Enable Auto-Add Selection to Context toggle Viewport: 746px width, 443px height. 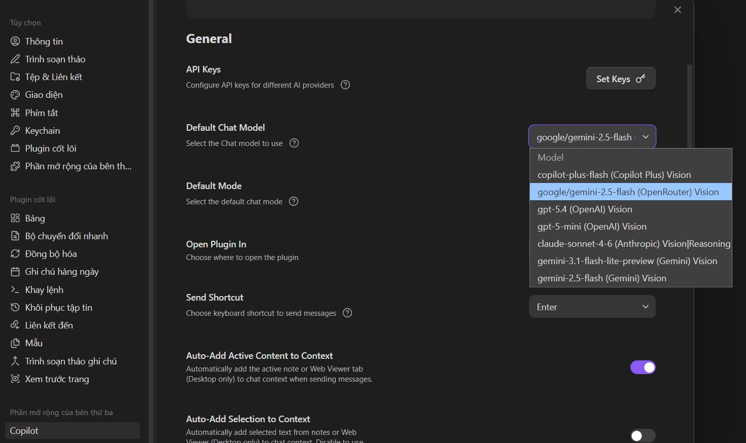[x=643, y=436]
